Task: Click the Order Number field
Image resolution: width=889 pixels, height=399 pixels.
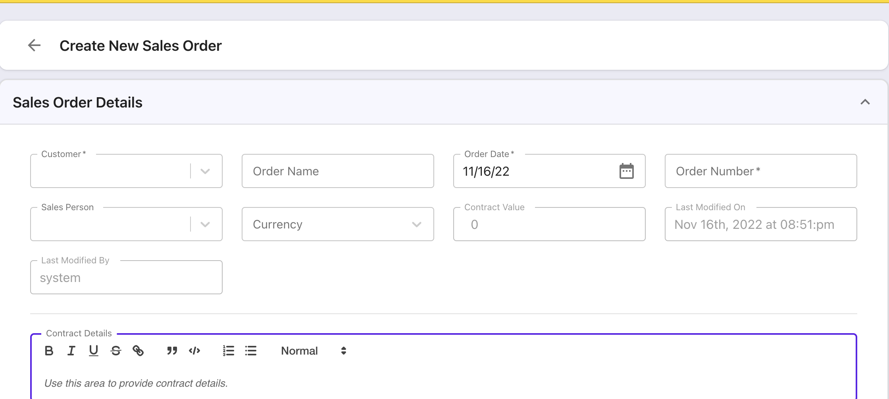Action: tap(760, 171)
